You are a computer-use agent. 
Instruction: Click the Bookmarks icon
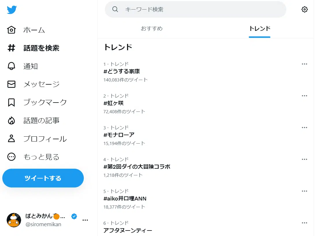[x=12, y=102]
